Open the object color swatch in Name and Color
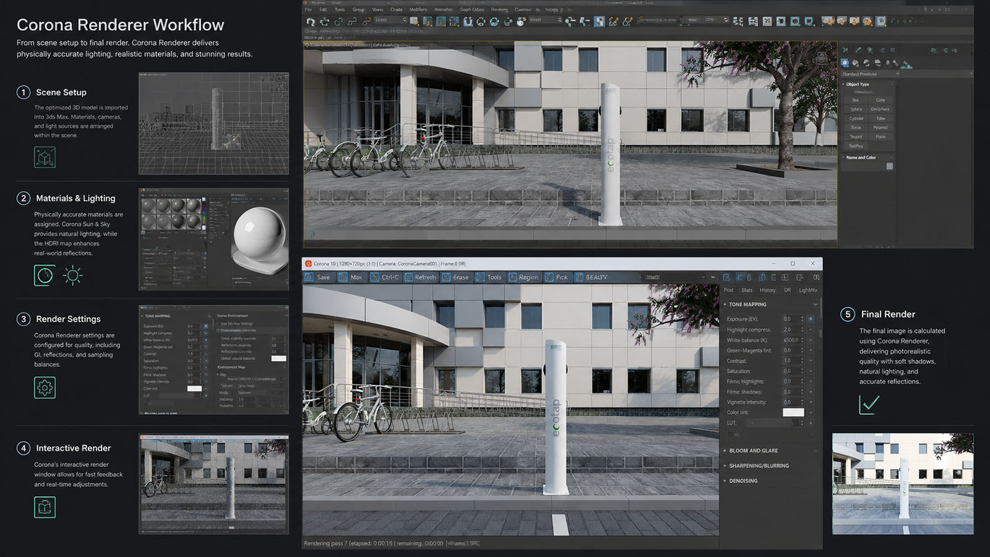Screen dimensions: 990x557 [x=890, y=166]
